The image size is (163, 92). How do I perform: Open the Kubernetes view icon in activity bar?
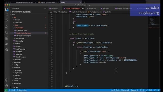7,50
